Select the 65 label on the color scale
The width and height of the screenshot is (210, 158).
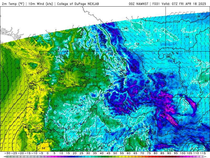(135, 153)
